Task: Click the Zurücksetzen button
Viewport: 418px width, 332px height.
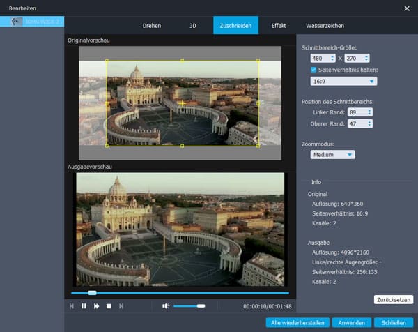Action: [x=393, y=299]
